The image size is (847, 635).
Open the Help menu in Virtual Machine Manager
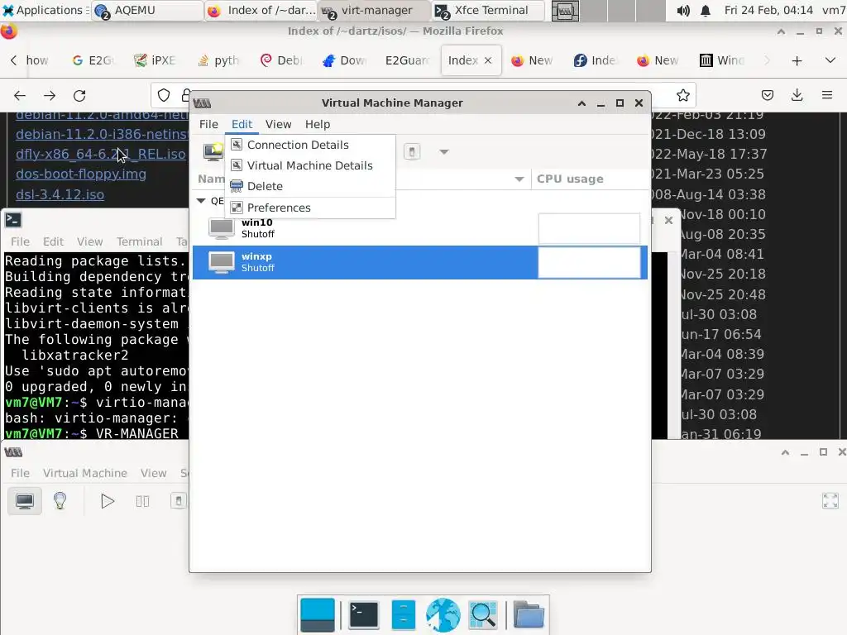coord(318,124)
